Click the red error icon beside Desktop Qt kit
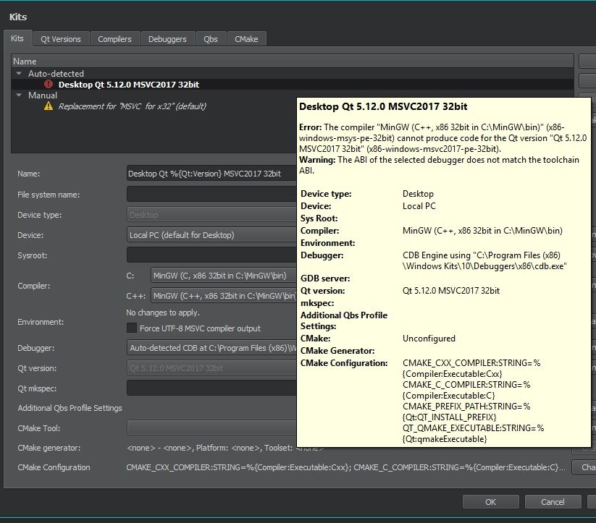Screen dimensions: 596x523 pyautogui.click(x=49, y=84)
